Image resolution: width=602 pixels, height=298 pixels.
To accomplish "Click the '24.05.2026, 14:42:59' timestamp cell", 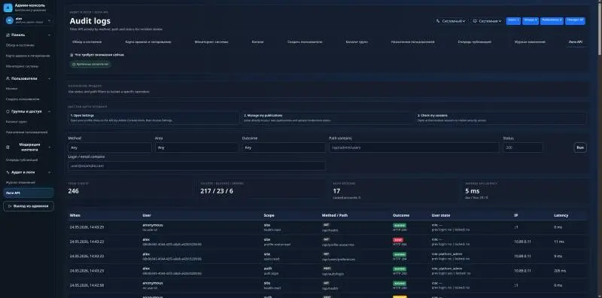I will [87, 285].
